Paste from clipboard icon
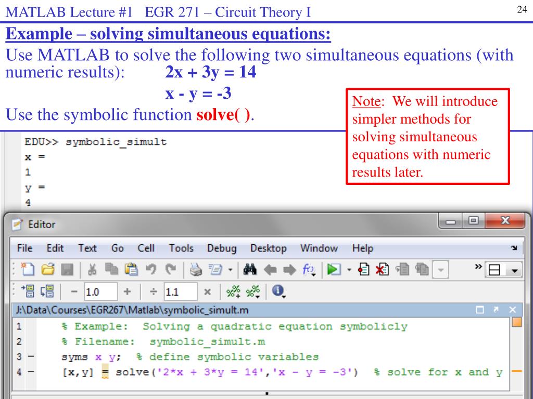This screenshot has height=399, width=533. [x=131, y=270]
